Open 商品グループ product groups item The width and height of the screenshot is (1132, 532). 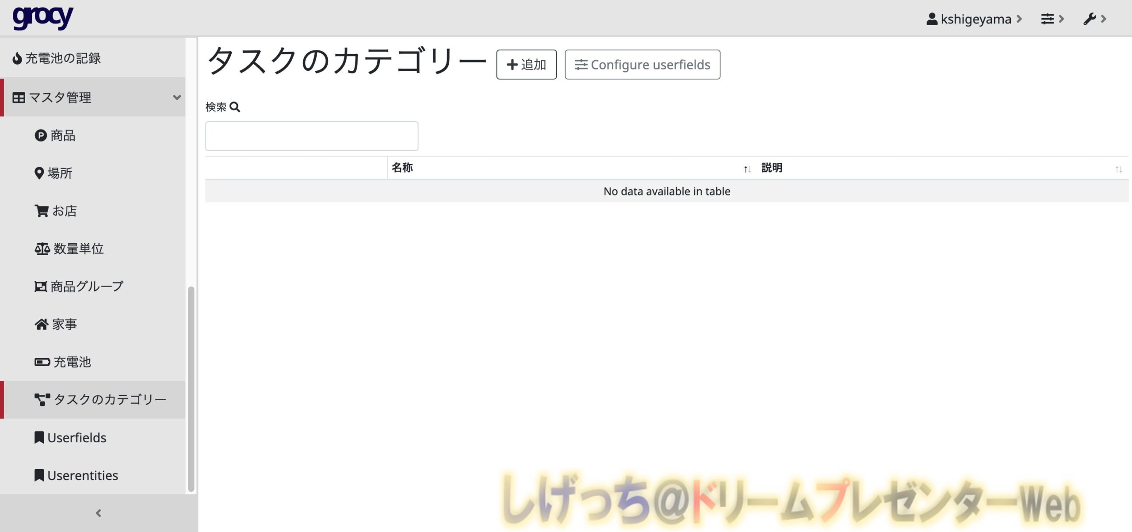coord(79,287)
